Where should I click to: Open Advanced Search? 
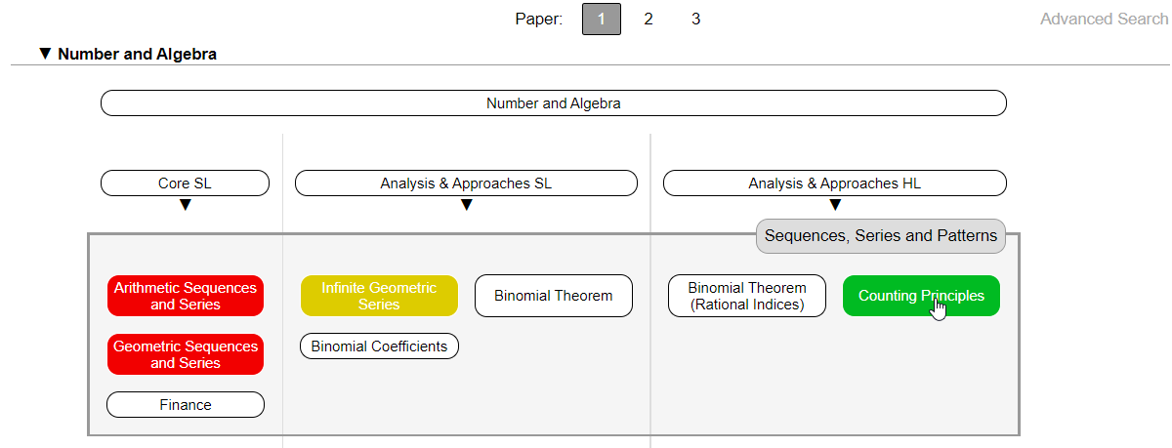pos(1104,19)
